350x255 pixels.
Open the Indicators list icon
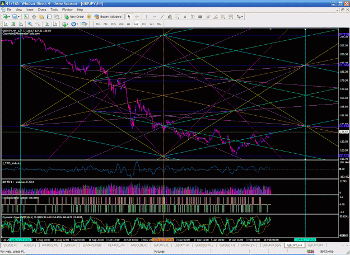tap(64, 24)
